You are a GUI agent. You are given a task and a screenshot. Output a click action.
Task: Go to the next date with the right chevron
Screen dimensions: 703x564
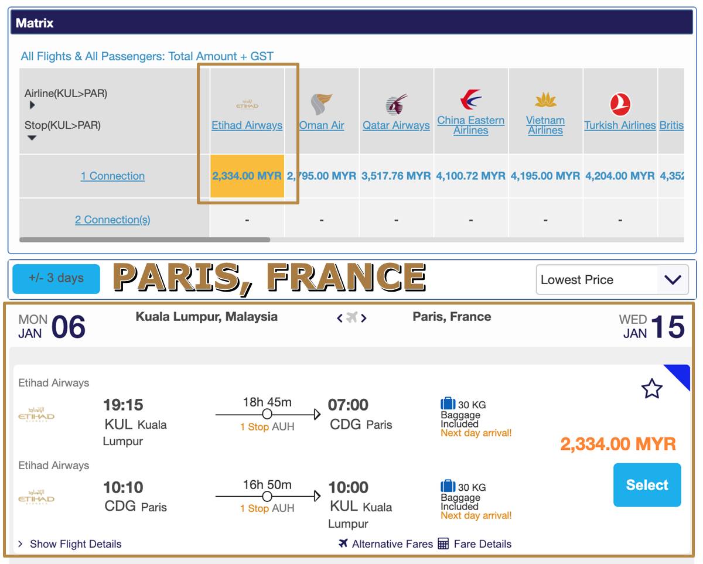click(364, 318)
